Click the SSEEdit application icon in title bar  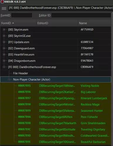[x=2, y=2]
